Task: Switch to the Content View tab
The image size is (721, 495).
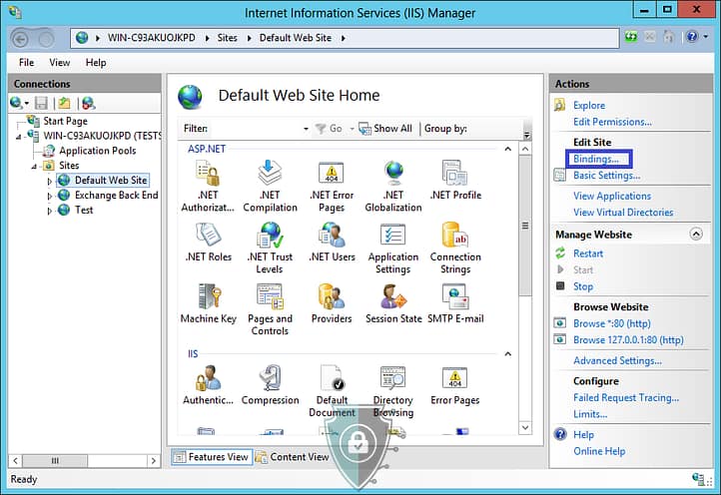Action: [292, 457]
